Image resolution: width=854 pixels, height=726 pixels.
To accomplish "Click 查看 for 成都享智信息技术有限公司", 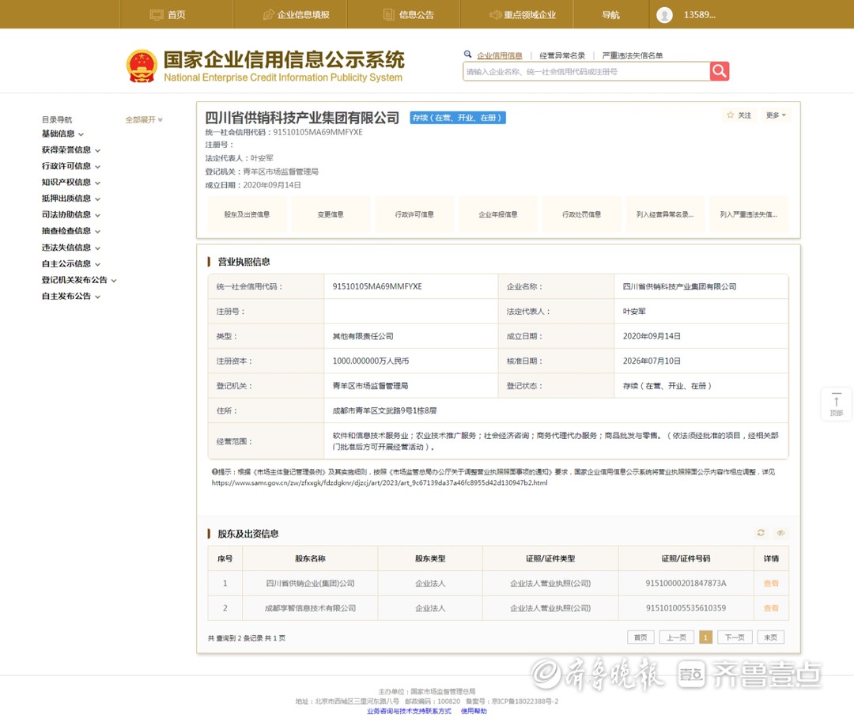I will [771, 608].
